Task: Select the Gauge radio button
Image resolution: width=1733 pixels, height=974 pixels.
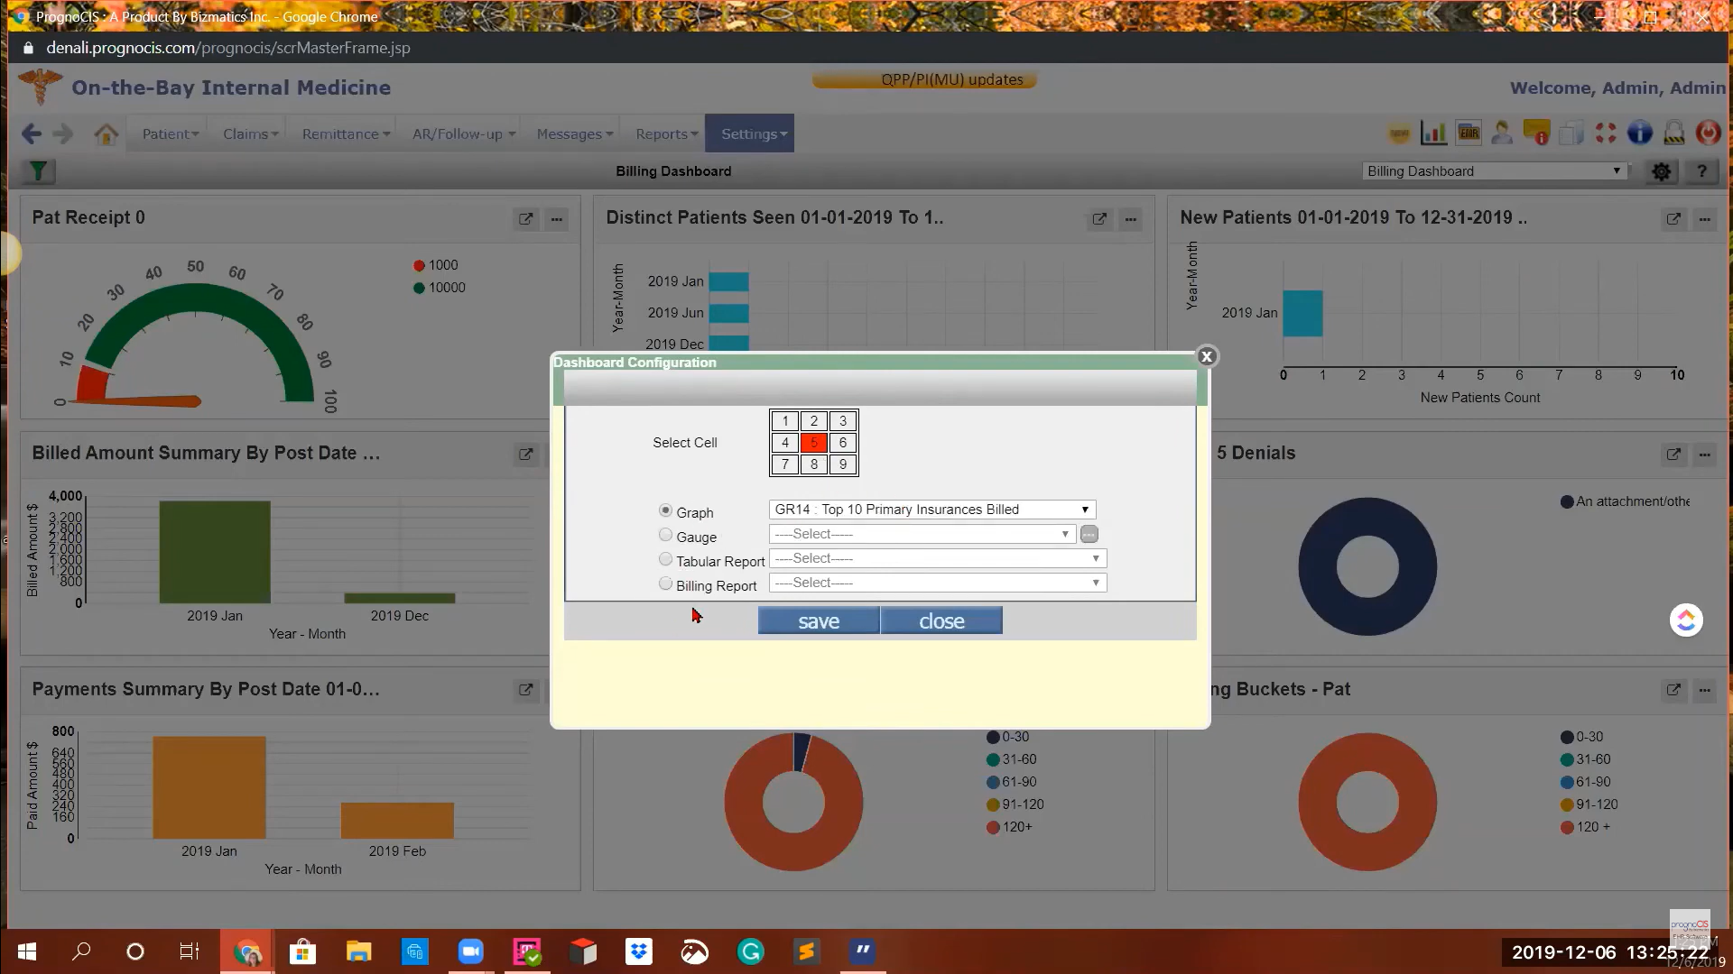Action: [665, 535]
